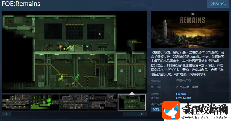Click the FOE:Remains page title
This screenshot has height=121, width=231.
21,4
